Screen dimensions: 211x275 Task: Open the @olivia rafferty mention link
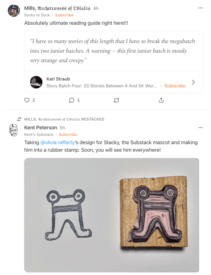click(x=58, y=143)
